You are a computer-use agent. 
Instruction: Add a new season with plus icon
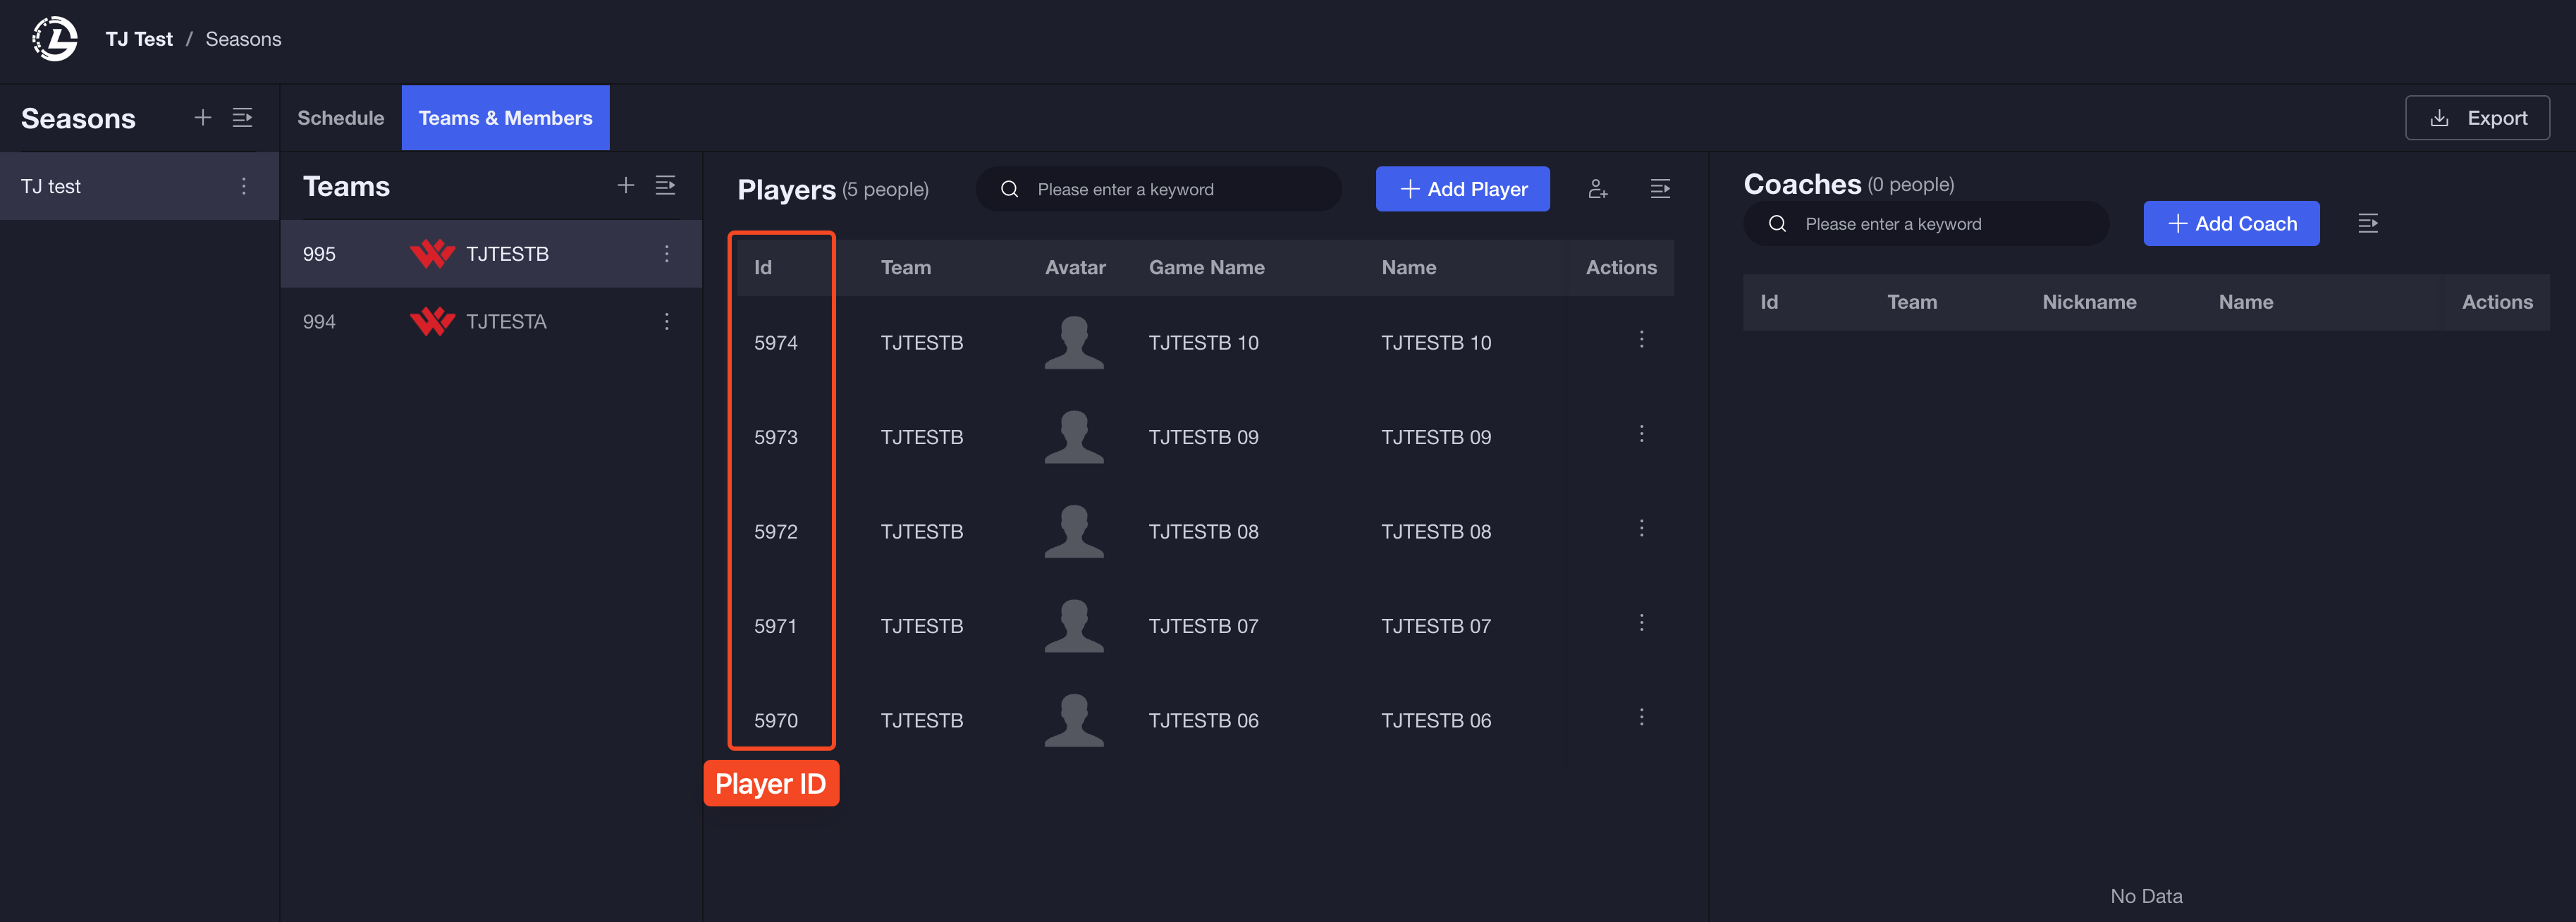click(x=202, y=118)
